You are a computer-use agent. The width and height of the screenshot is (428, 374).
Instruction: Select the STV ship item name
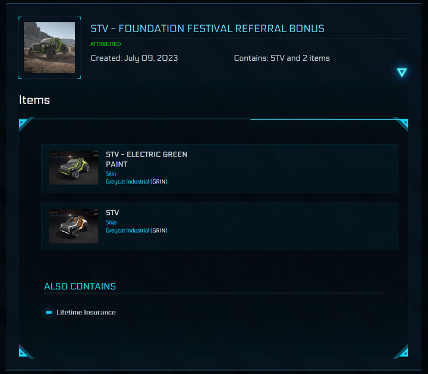tap(112, 213)
